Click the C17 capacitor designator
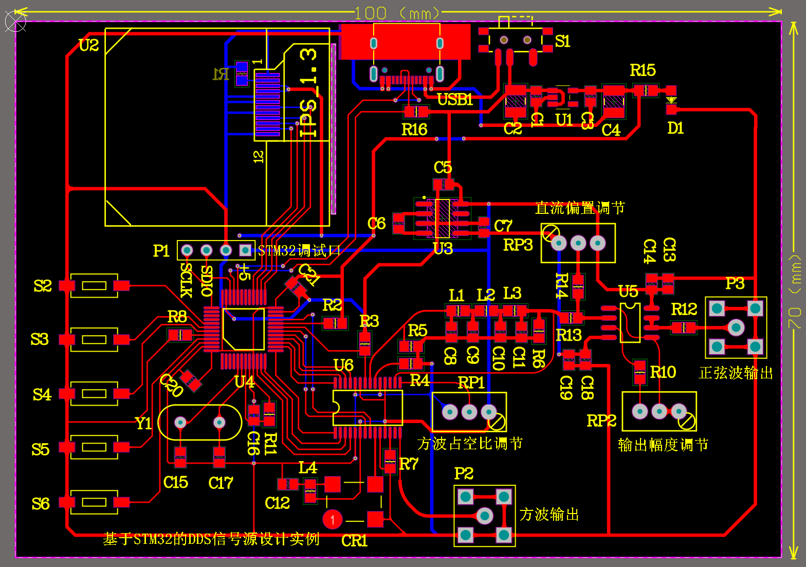 pos(221,483)
